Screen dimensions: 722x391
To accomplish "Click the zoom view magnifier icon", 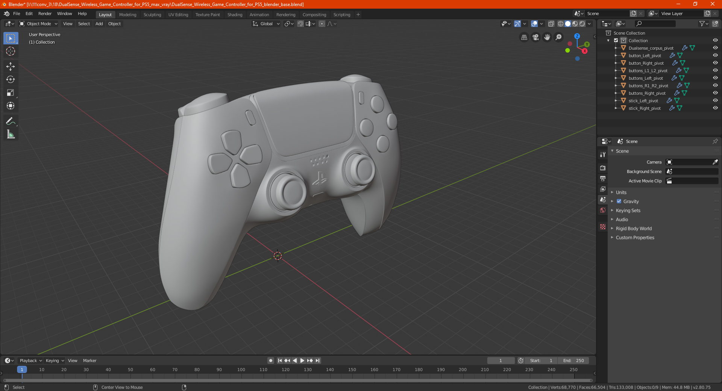I will [559, 37].
